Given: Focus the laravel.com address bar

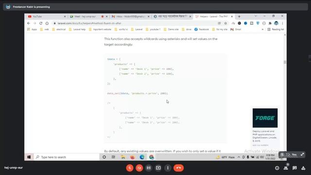Looking at the screenshot, I should click(x=135, y=23).
